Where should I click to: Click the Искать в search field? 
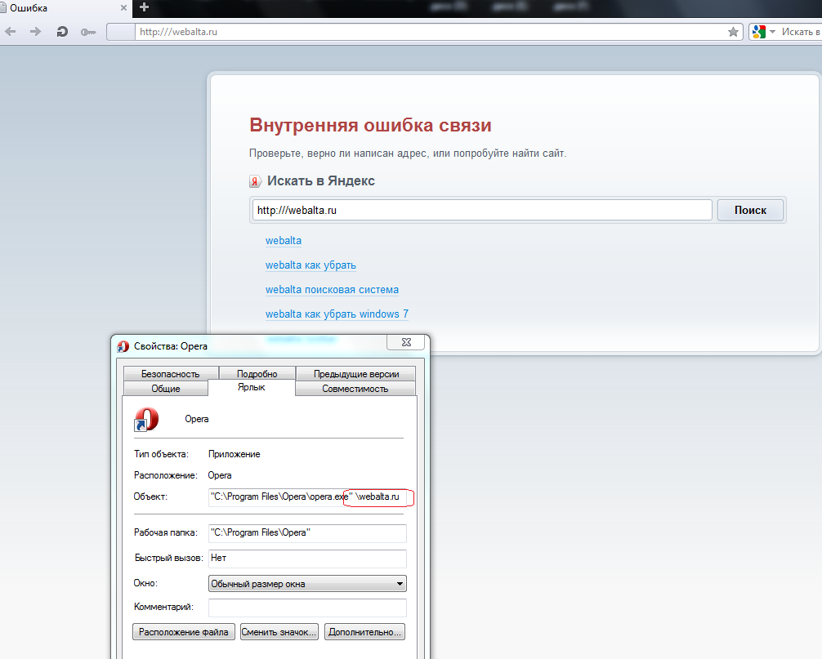(x=801, y=32)
